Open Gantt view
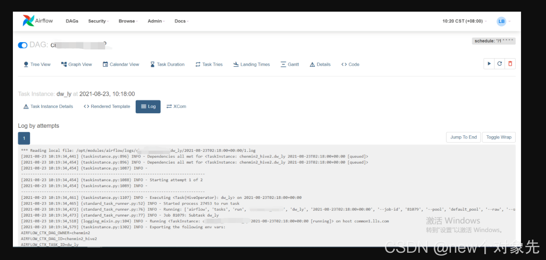 pos(290,64)
